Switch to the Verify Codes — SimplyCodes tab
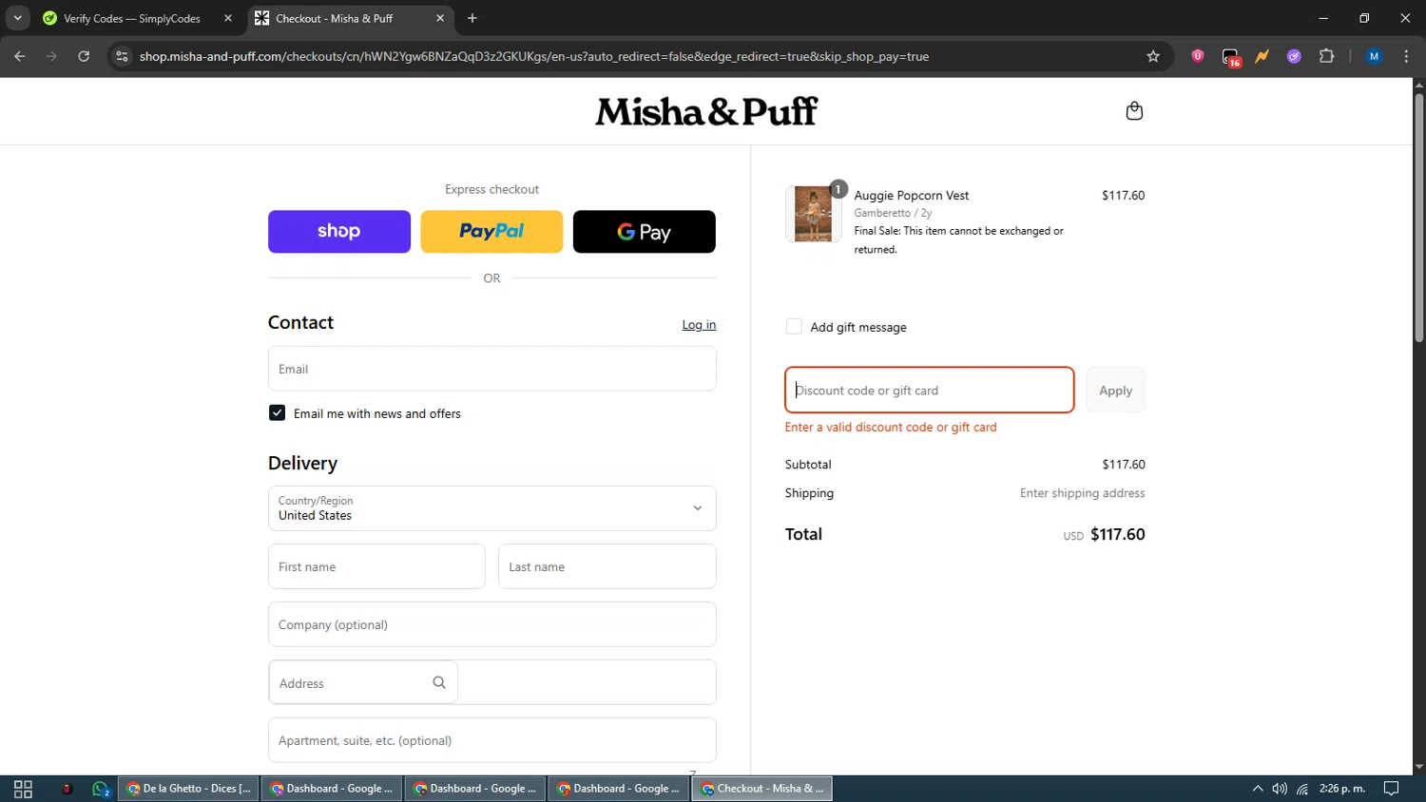Screen dimensions: 1426x802 tap(131, 18)
